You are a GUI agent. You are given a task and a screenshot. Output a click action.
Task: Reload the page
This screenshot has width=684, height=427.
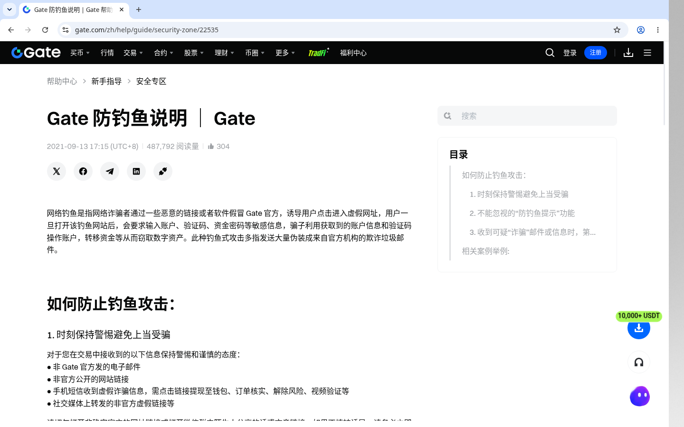coord(45,30)
